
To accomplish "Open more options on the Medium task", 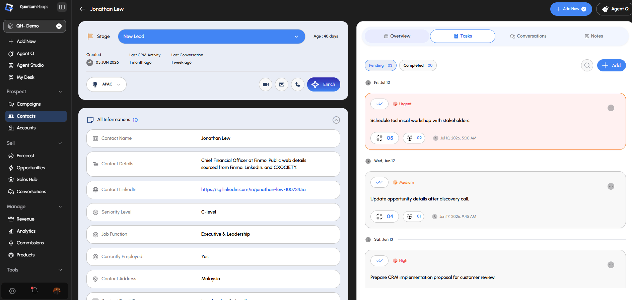I will [x=611, y=186].
